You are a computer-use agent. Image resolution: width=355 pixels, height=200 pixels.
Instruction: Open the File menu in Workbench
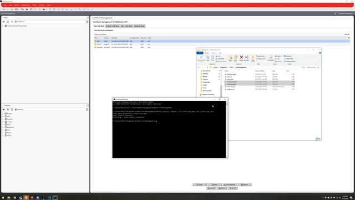[5, 5]
